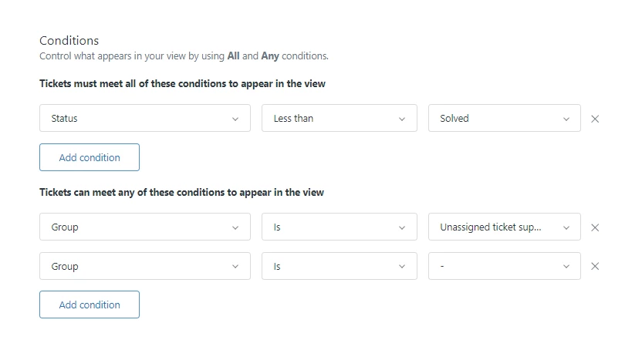Screen dimensions: 642x350
Task: Add condition under the meet all conditions section
Action: click(90, 157)
